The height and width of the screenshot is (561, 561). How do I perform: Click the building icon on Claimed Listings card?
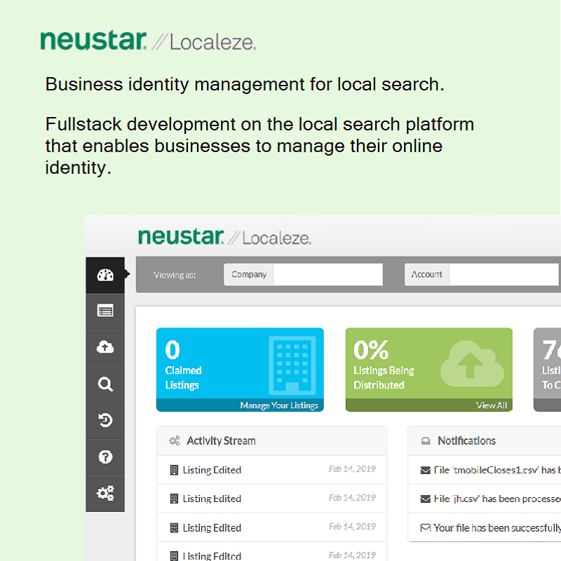(292, 365)
